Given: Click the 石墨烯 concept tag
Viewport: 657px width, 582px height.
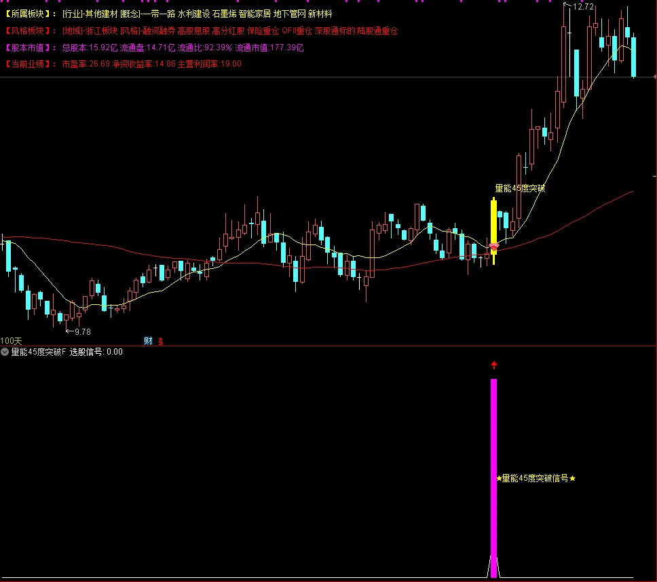Looking at the screenshot, I should [224, 14].
